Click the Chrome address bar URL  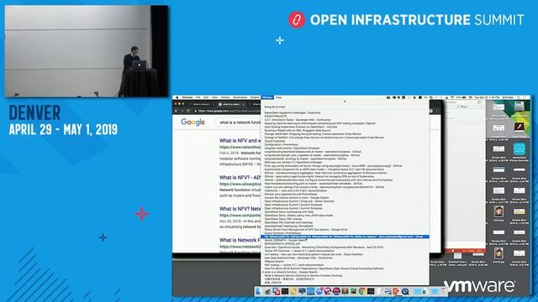[x=229, y=111]
